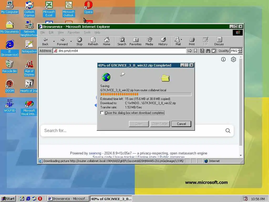Open the Mail toolbar icon
This screenshot has height=202, width=269.
[x=177, y=41]
